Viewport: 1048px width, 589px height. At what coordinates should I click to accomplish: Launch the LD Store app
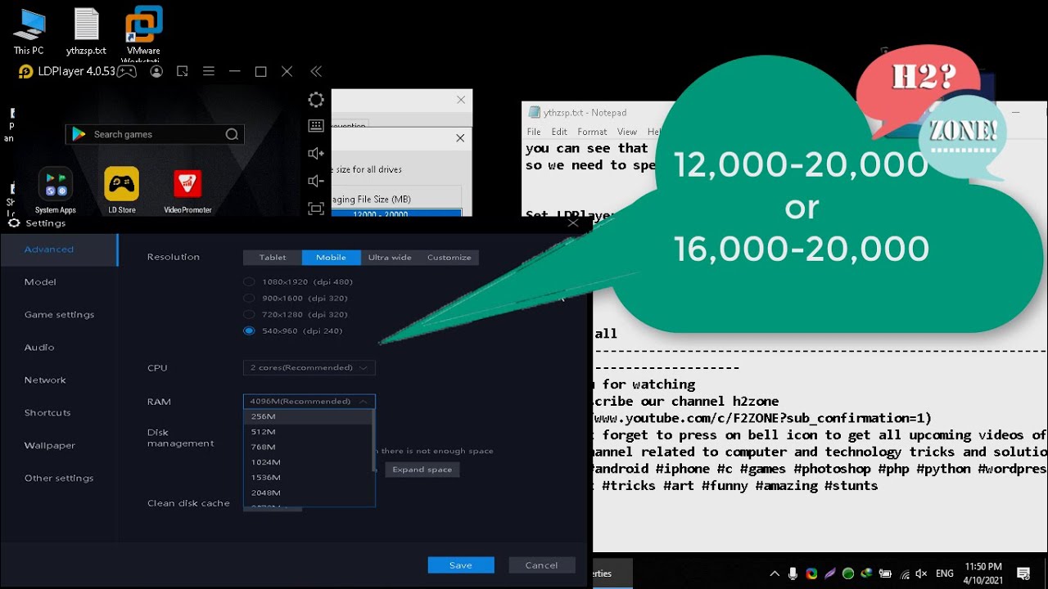pos(122,190)
